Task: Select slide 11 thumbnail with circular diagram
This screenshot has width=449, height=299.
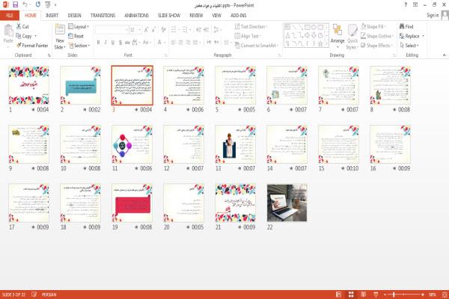Action: coord(132,144)
